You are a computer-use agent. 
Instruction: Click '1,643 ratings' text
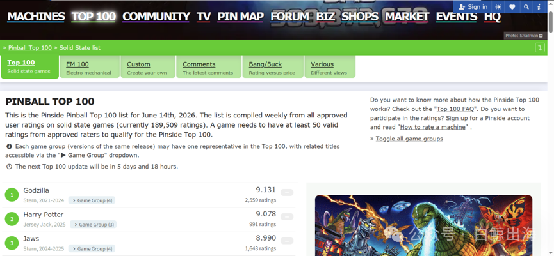click(261, 248)
